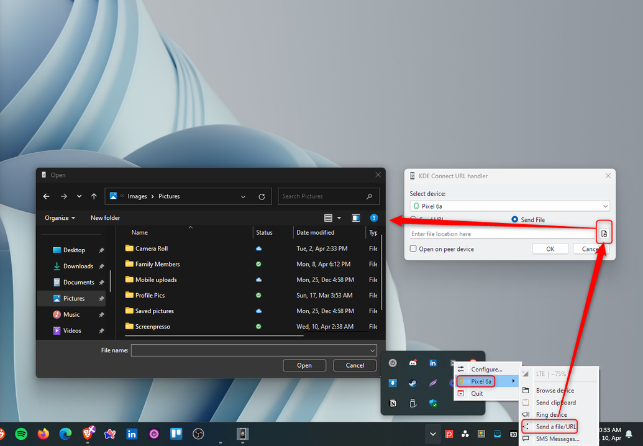
Task: Open Trello from the taskbar
Action: tap(176, 434)
